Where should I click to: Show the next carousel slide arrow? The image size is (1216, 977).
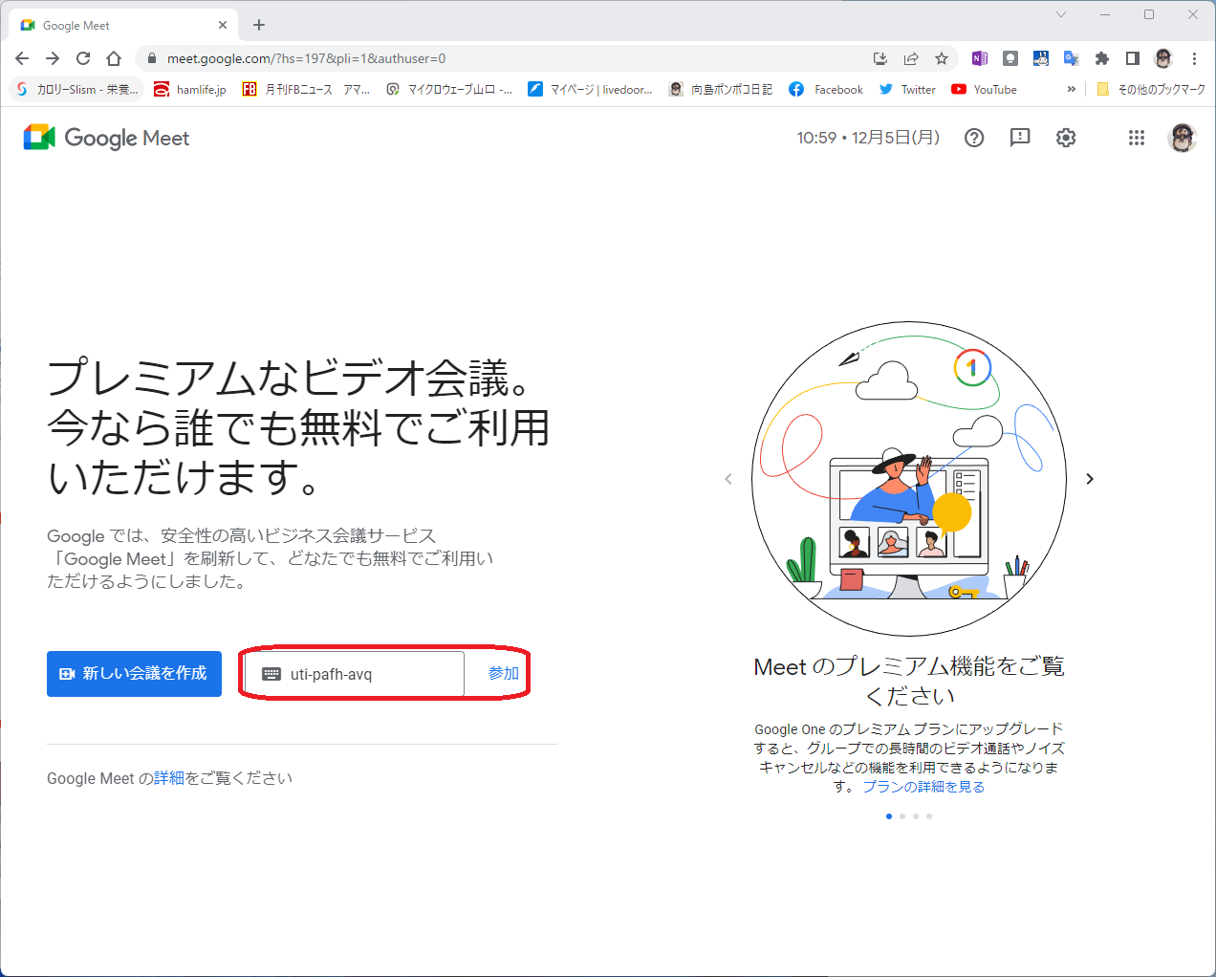pos(1090,479)
